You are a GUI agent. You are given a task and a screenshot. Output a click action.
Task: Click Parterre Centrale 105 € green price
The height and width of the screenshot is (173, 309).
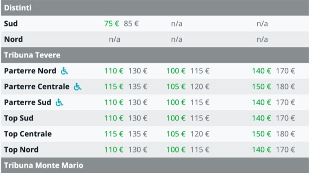(x=176, y=87)
